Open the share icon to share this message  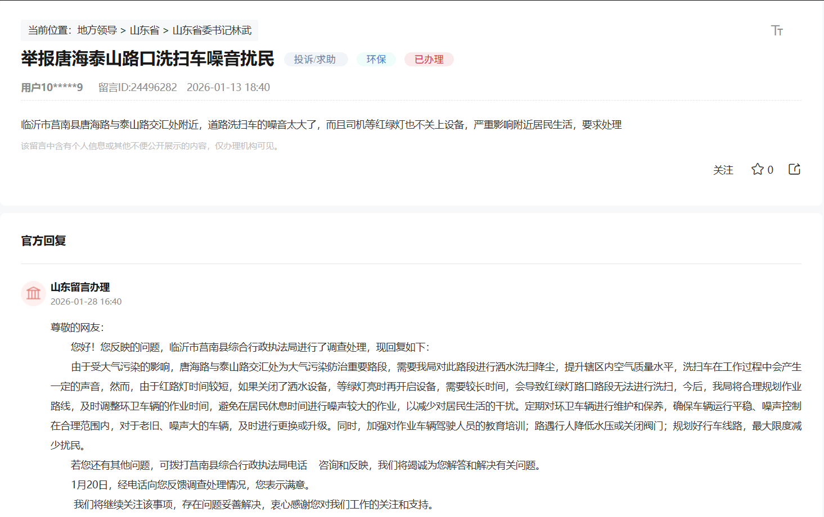[x=794, y=169]
